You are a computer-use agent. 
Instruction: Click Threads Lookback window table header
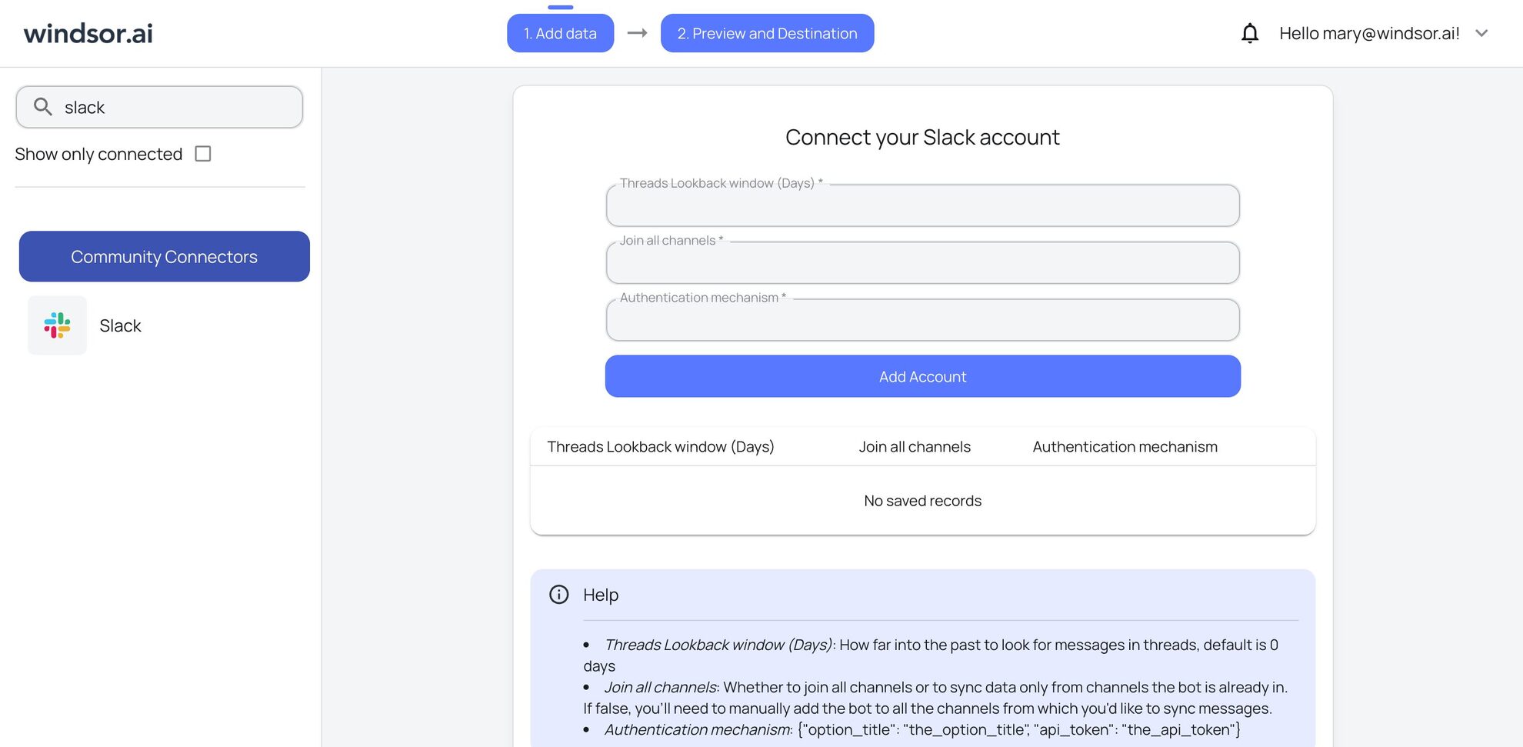point(660,447)
